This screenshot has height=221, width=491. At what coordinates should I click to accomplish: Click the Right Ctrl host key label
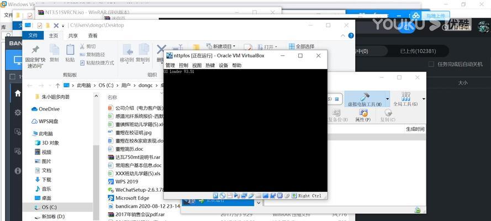(310, 196)
